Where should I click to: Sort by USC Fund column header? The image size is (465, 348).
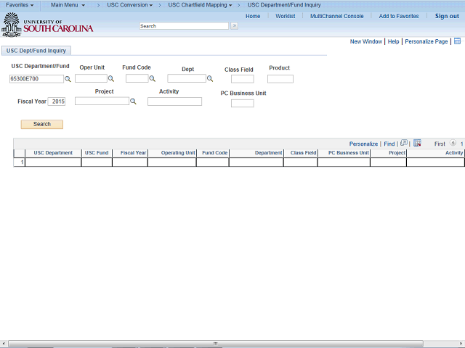pyautogui.click(x=97, y=153)
